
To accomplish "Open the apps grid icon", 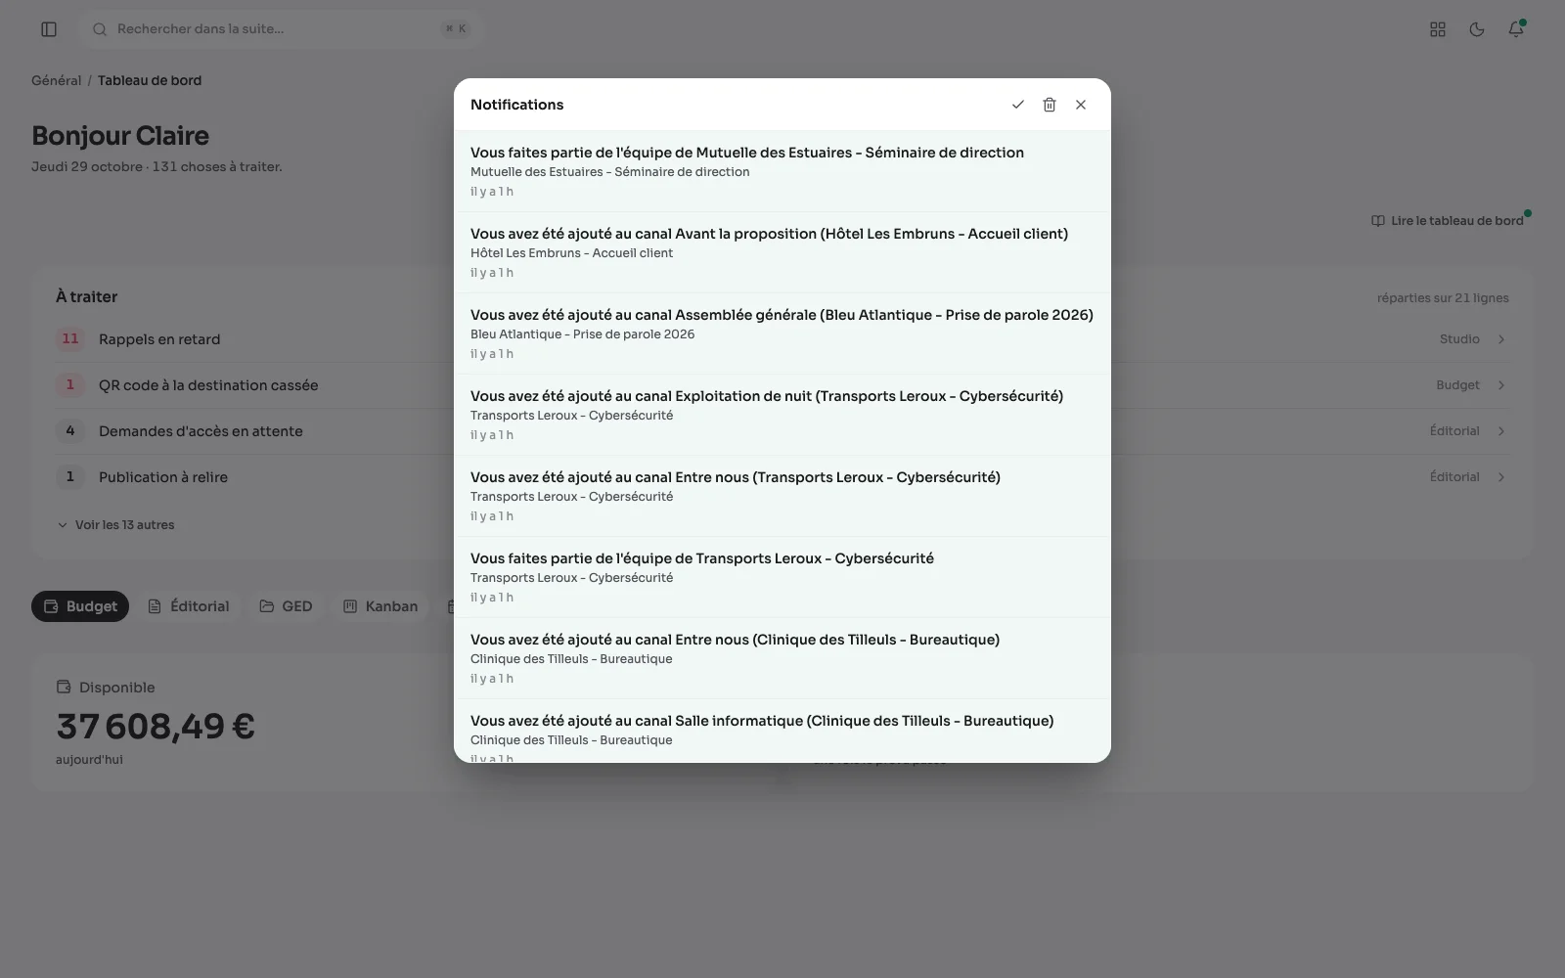I will [1438, 29].
